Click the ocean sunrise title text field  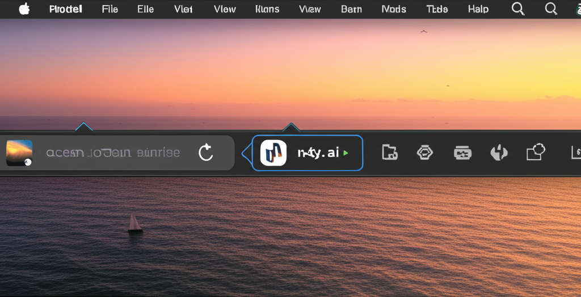[x=113, y=153]
